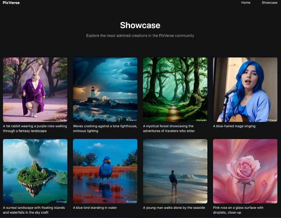Click 'A young man walks alone' caption
The image size is (281, 218).
[174, 208]
